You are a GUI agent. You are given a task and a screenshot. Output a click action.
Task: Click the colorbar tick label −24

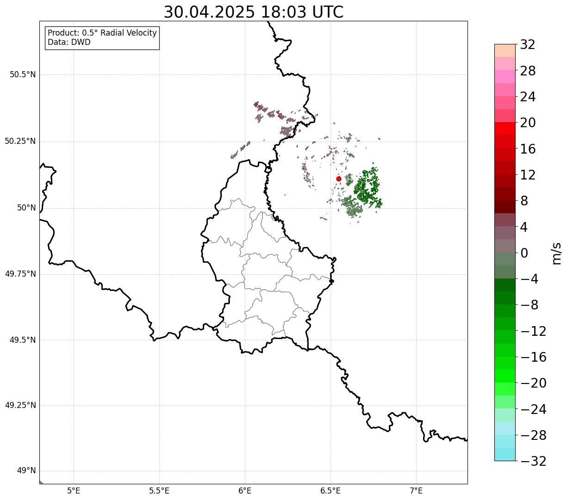pyautogui.click(x=533, y=409)
